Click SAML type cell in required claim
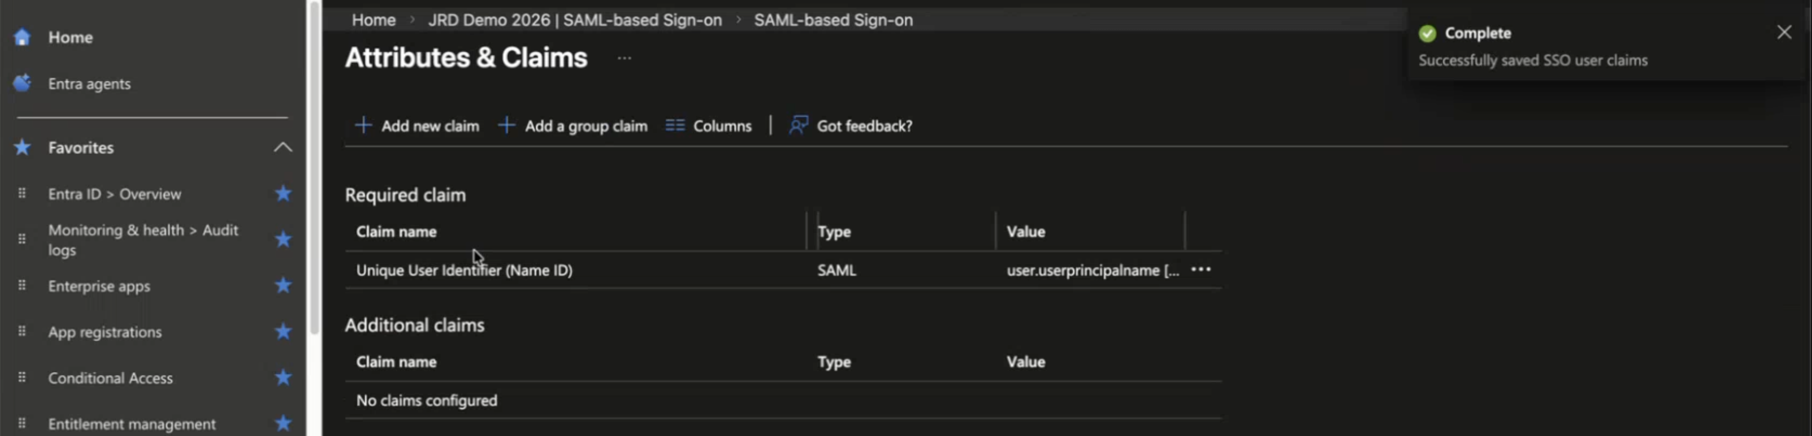 pyautogui.click(x=836, y=270)
